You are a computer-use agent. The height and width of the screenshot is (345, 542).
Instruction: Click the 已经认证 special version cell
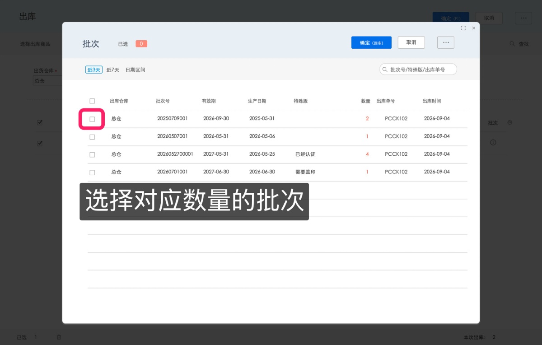pyautogui.click(x=305, y=154)
